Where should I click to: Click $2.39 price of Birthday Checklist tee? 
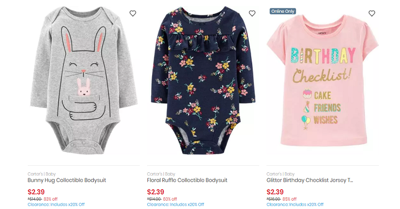point(275,192)
